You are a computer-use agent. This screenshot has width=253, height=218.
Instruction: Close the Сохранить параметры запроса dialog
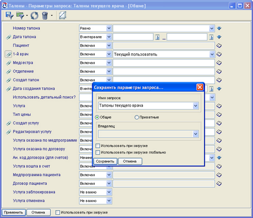tap(200, 87)
